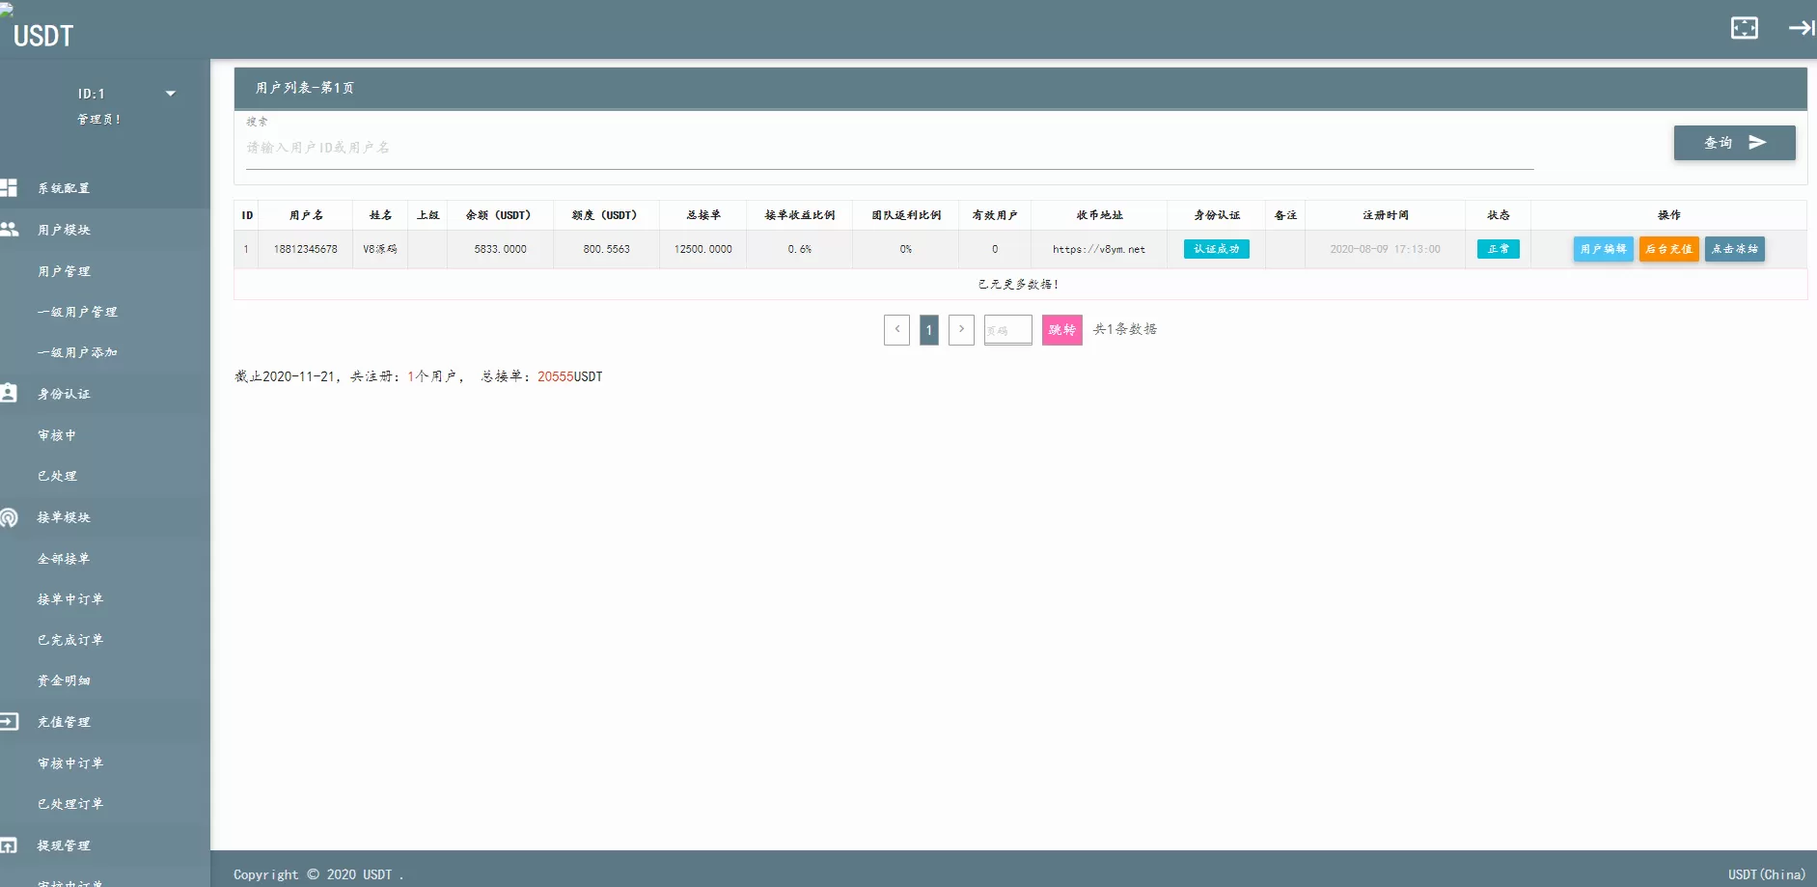This screenshot has width=1817, height=887.
Task: Click the 系统配置 grid icon
Action: pos(10,188)
